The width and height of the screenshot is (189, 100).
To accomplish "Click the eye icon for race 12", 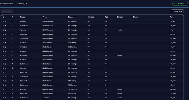I will pyautogui.click(x=5, y=68).
